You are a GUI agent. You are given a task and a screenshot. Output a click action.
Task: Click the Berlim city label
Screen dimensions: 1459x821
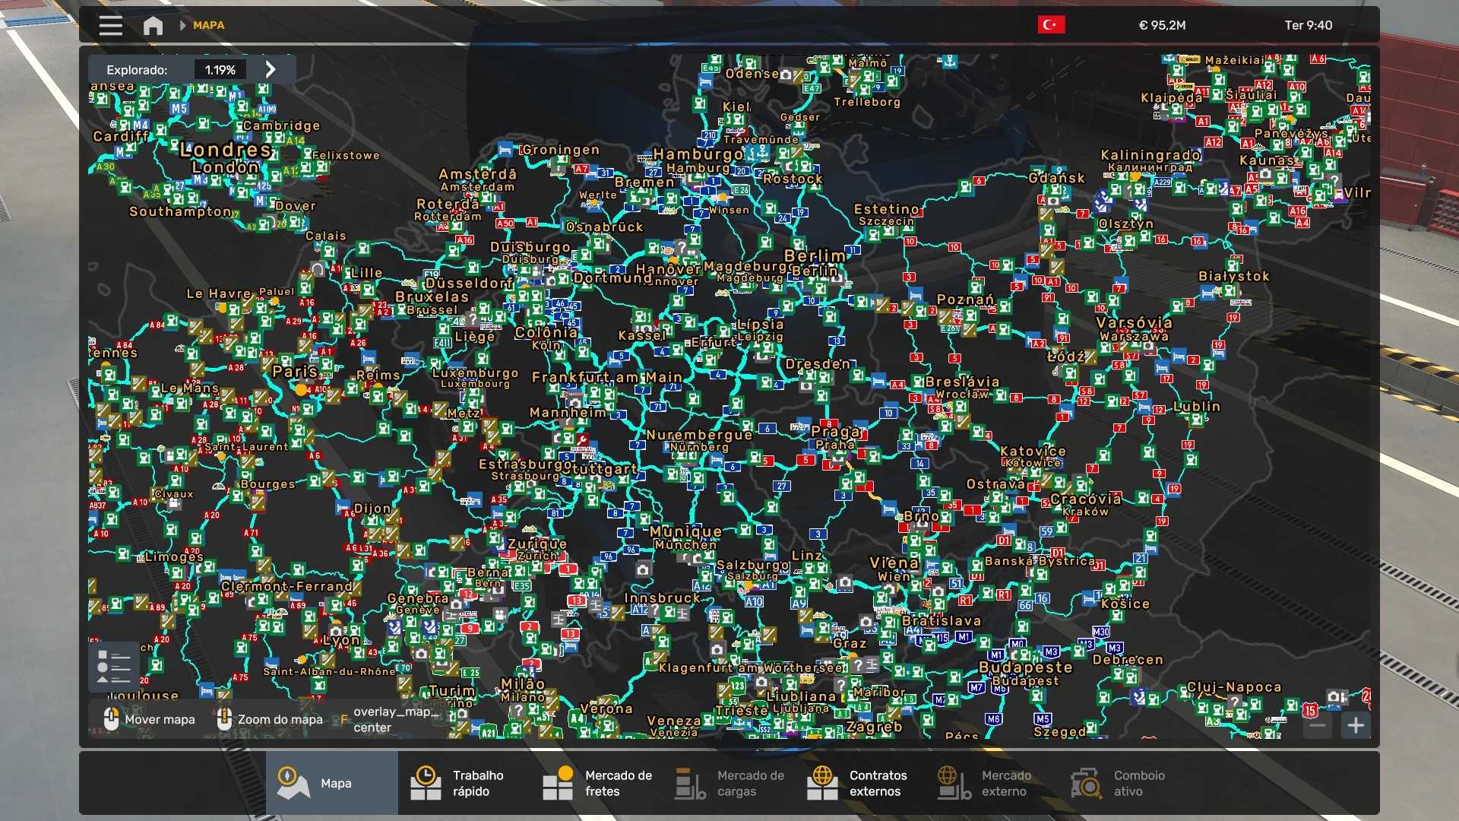tap(815, 256)
